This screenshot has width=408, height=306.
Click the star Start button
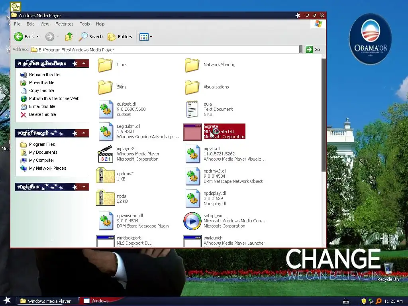[x=7, y=300]
